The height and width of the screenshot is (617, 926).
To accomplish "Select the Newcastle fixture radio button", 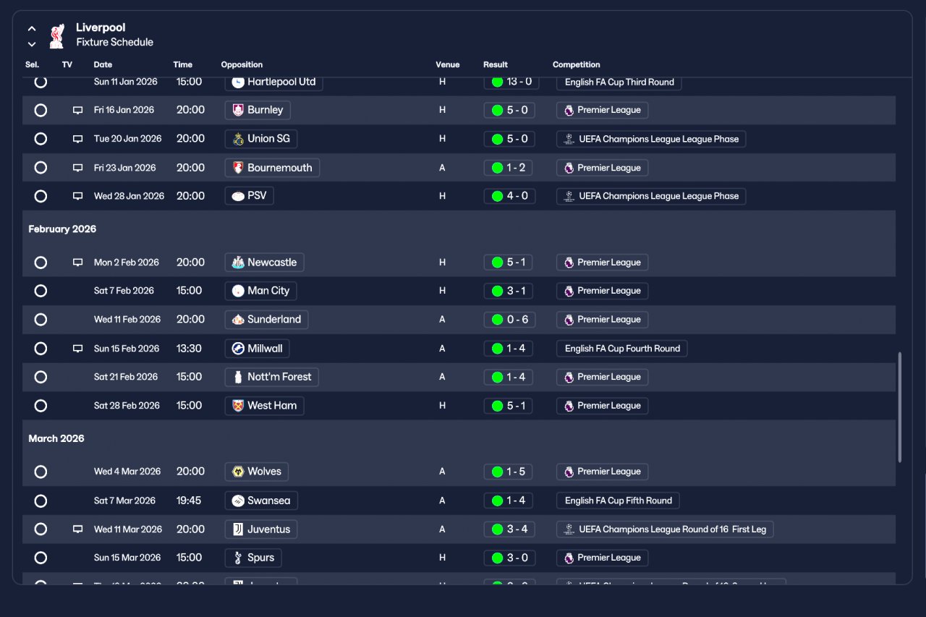I will click(x=41, y=263).
